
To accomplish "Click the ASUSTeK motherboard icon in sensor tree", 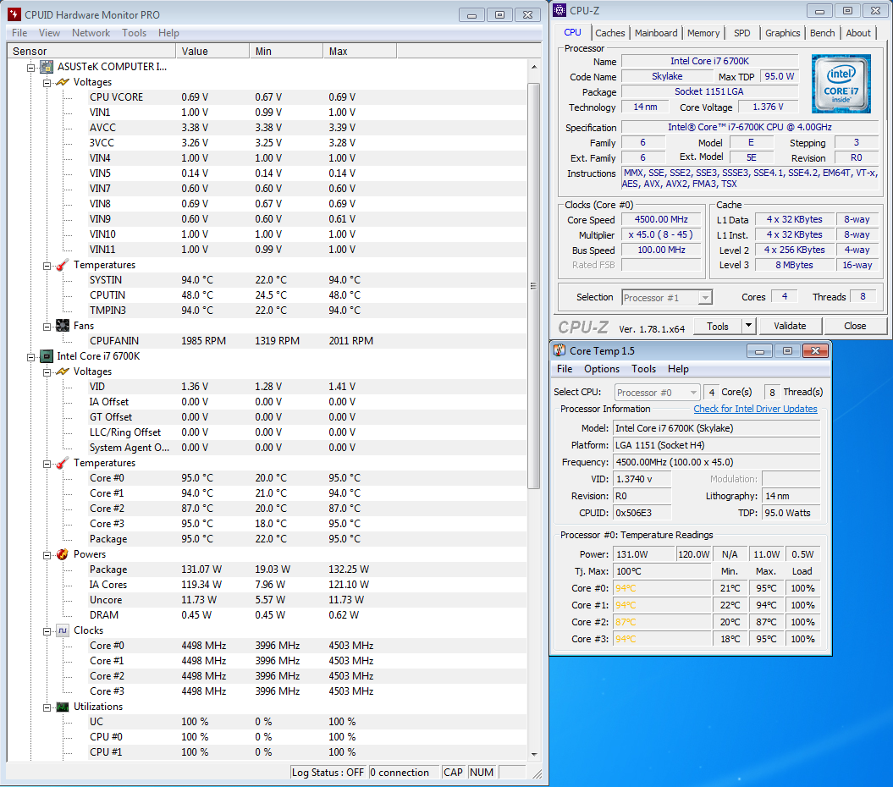I will (x=47, y=67).
